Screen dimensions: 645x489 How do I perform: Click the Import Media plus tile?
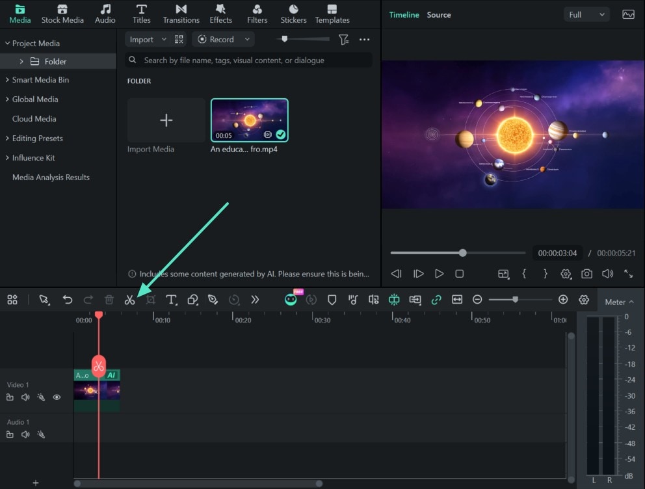[166, 120]
